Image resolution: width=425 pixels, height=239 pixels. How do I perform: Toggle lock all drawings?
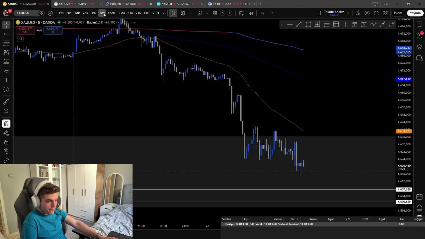pyautogui.click(x=6, y=142)
